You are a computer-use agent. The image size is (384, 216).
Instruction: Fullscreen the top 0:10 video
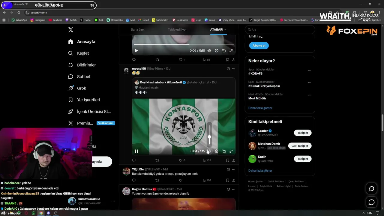tap(231, 51)
